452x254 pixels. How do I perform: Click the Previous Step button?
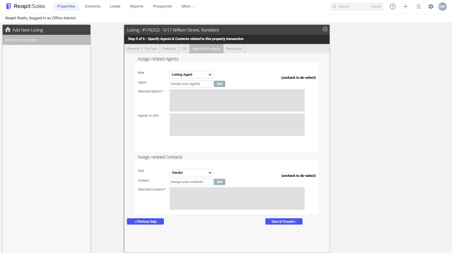click(145, 222)
